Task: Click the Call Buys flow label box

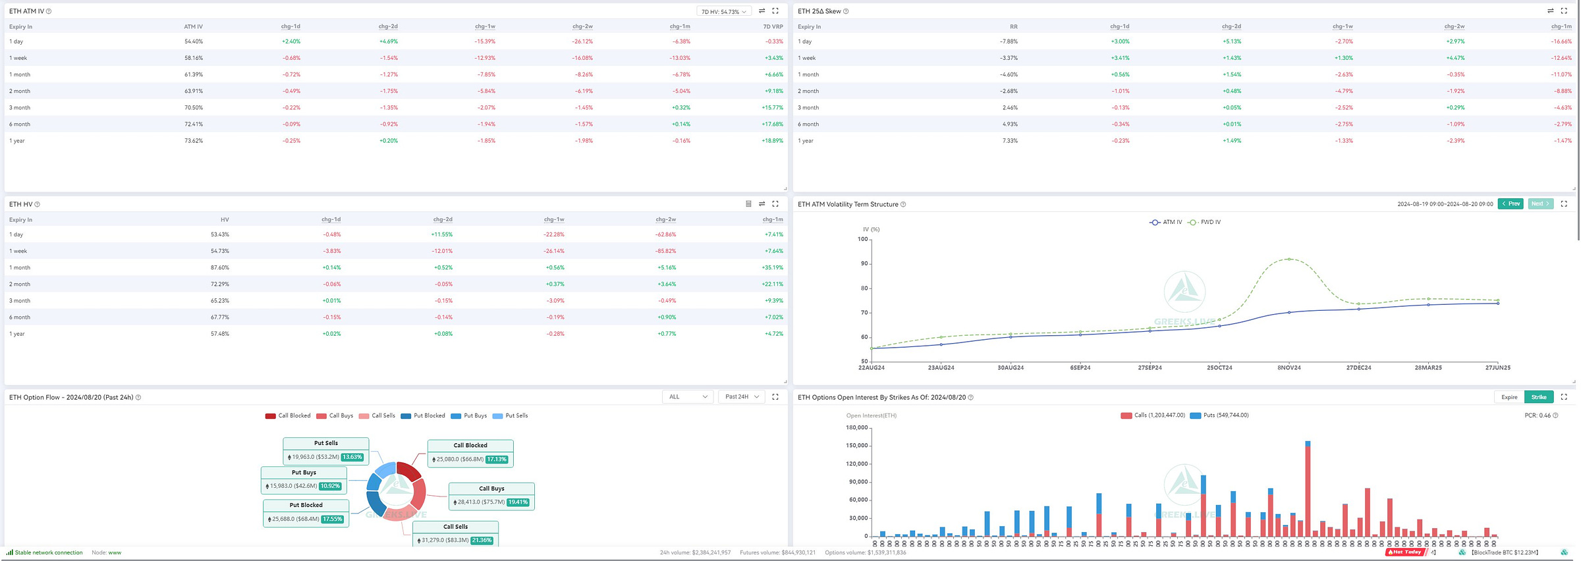Action: click(491, 496)
